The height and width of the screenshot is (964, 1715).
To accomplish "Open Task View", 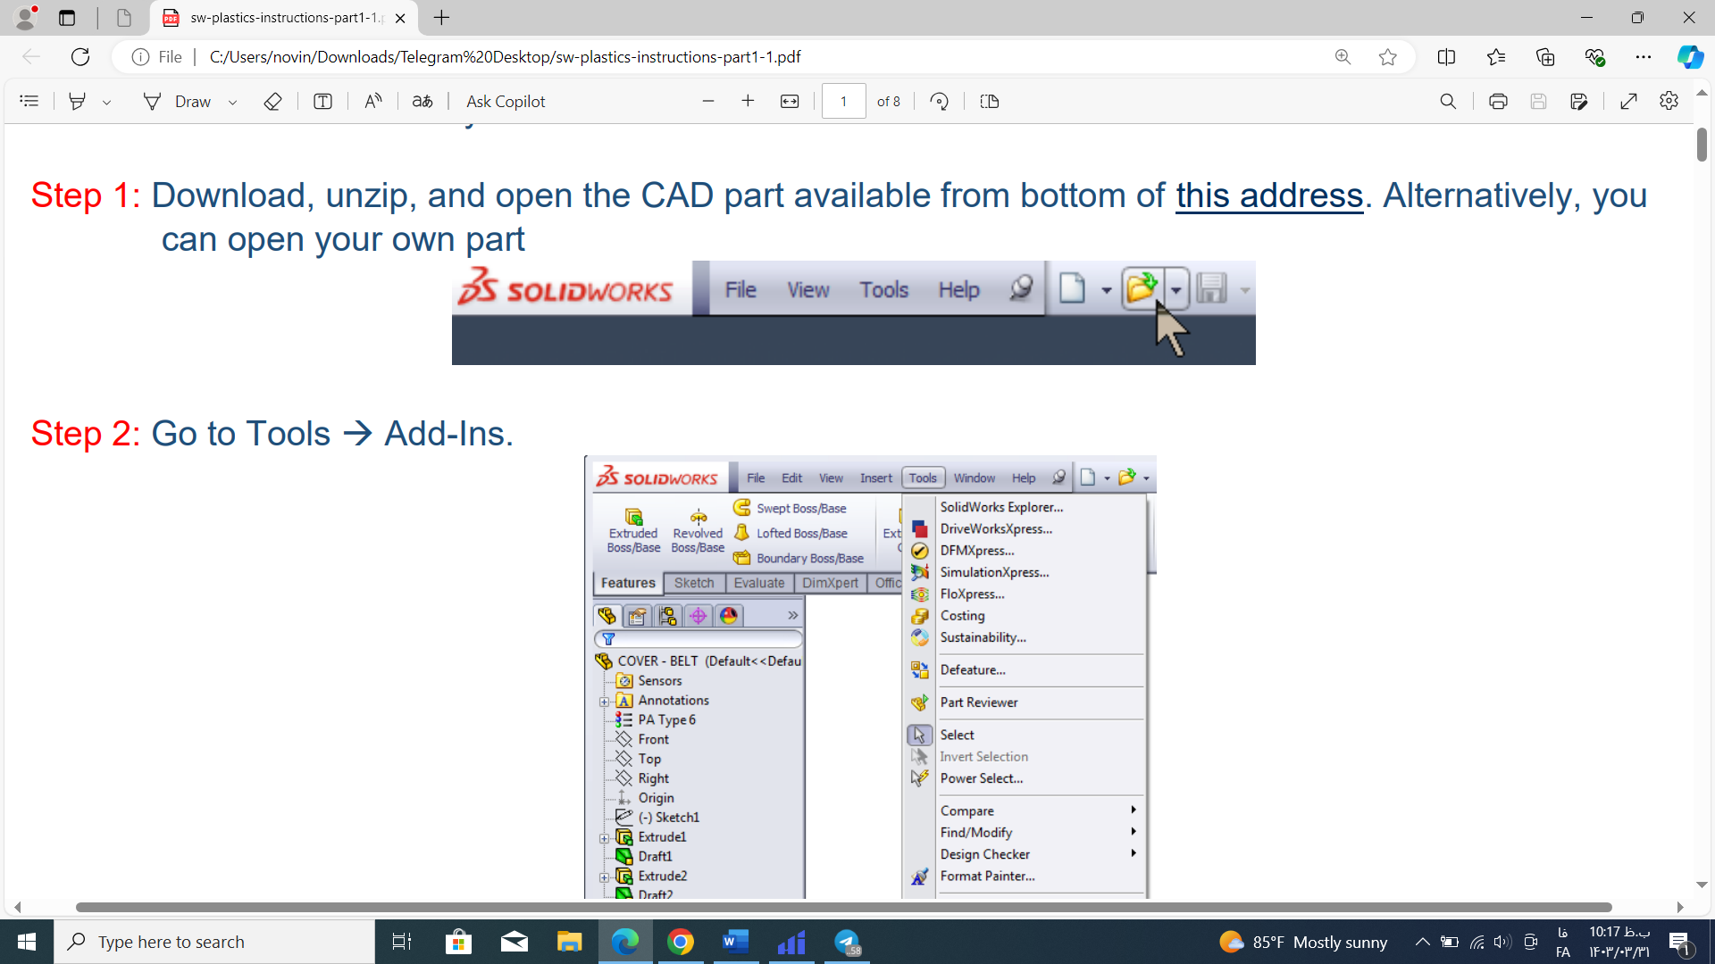I will point(402,942).
